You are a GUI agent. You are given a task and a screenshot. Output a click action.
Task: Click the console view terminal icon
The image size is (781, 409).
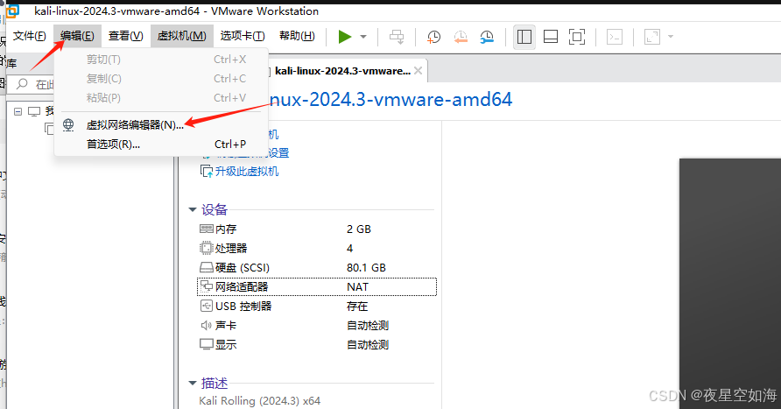point(615,37)
